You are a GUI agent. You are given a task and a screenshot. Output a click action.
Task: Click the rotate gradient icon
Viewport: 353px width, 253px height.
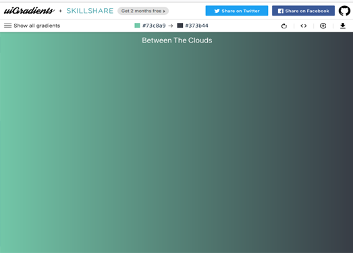284,26
